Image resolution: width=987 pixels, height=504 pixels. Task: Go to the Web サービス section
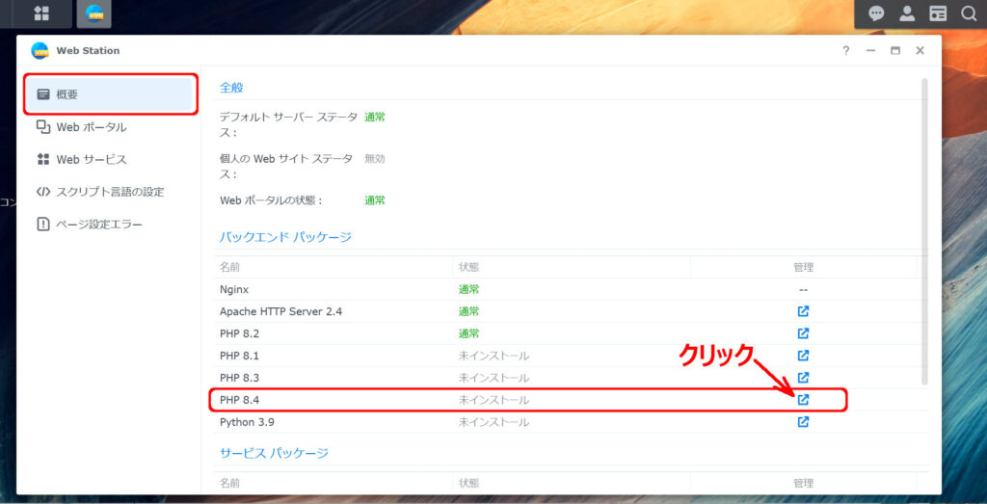[x=91, y=160]
